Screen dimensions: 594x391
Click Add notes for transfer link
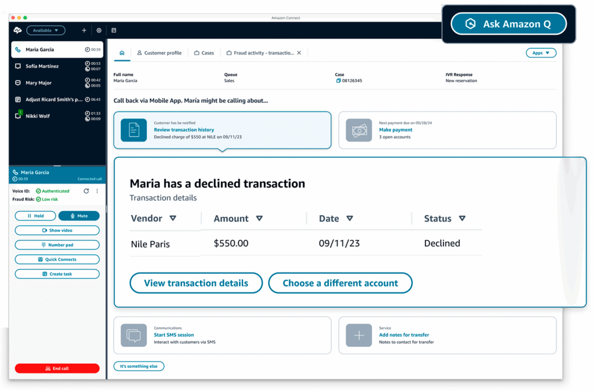pyautogui.click(x=404, y=335)
